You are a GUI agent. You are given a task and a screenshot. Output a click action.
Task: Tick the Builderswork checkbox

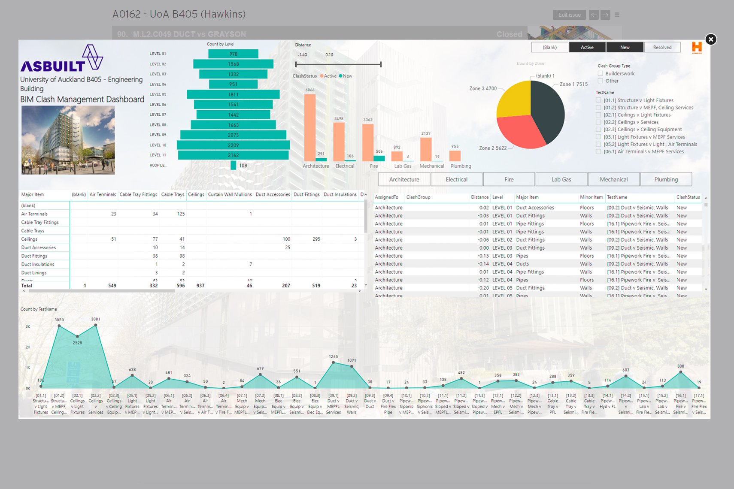tap(600, 73)
